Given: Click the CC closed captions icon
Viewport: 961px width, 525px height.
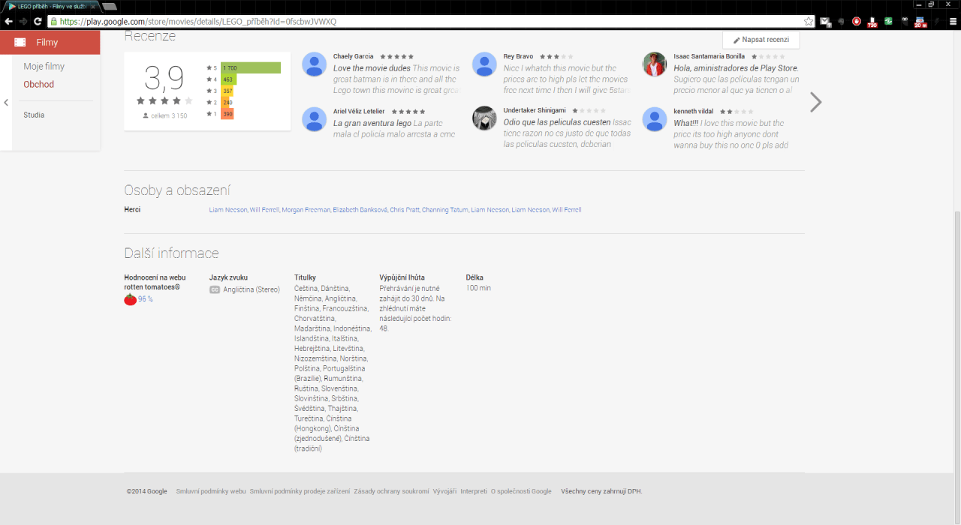Looking at the screenshot, I should (215, 289).
